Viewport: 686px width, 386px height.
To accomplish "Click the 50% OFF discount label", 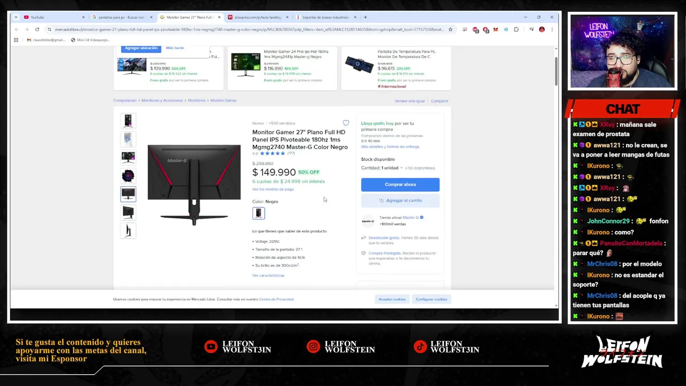I will coord(309,172).
